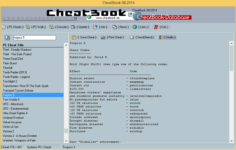Select Torchlight 2 in the list

33,81
